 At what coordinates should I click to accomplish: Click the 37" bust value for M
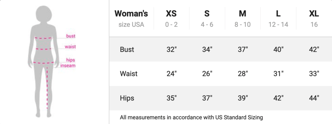(x=243, y=49)
